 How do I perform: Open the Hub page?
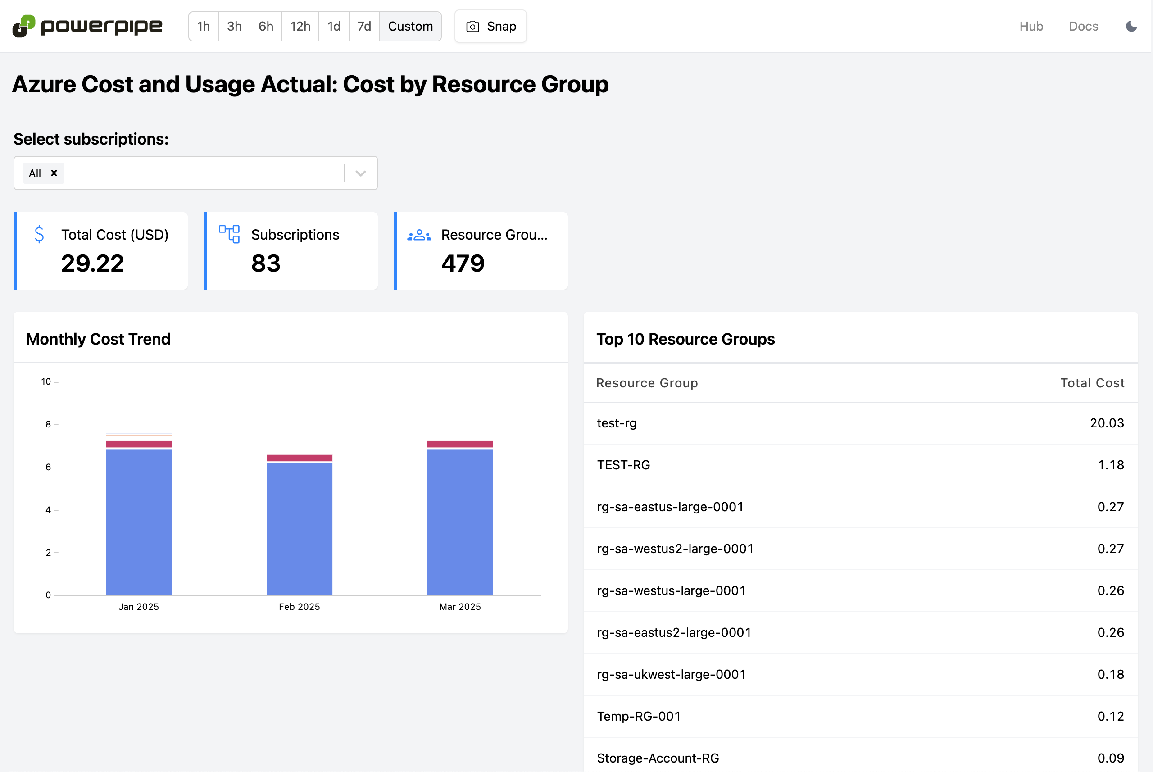tap(1031, 26)
